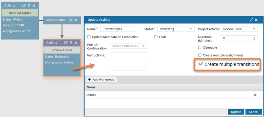Edit the Send to editing transition
Image resolution: width=264 pixels, height=117 pixels.
click(x=71, y=20)
